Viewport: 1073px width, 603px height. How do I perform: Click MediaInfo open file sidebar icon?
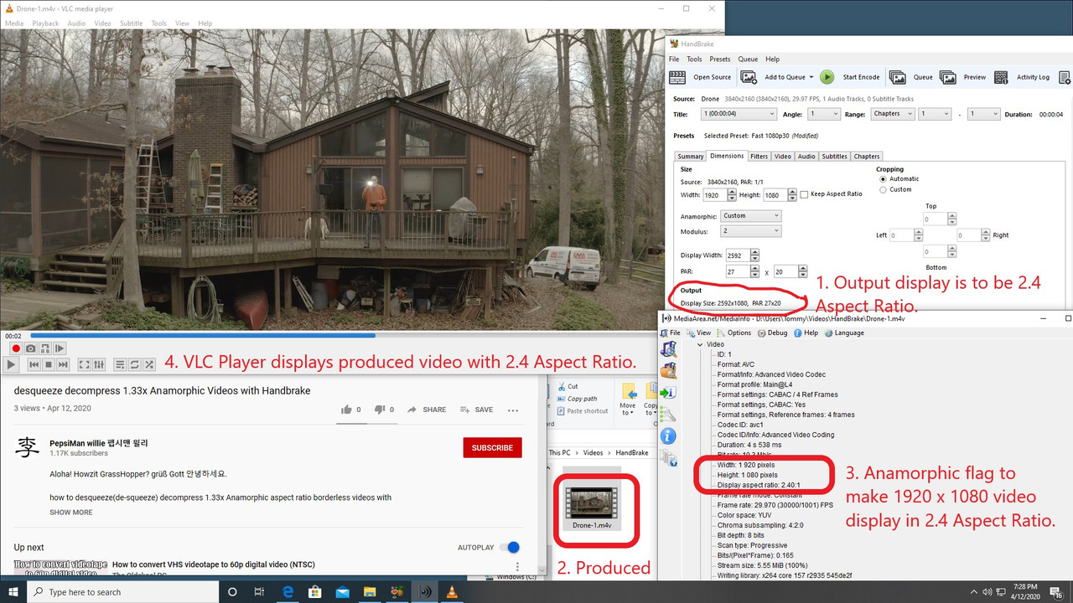click(x=668, y=348)
